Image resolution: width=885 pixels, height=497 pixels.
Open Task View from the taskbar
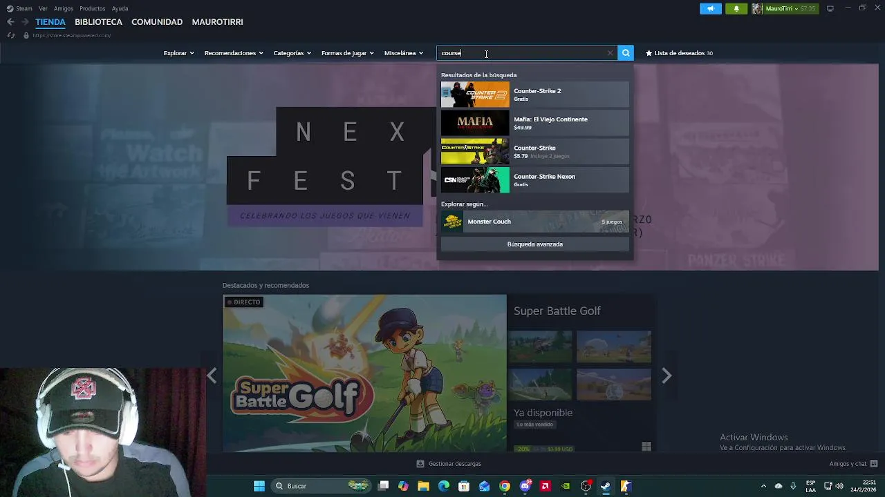click(384, 486)
